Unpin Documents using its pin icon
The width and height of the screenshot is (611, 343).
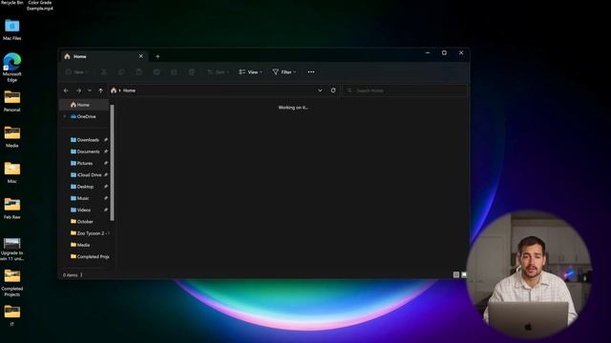(x=106, y=151)
